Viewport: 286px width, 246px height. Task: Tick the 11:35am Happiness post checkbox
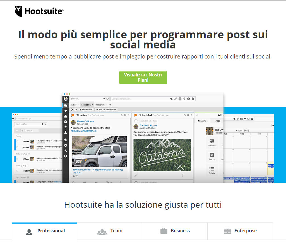point(17,171)
